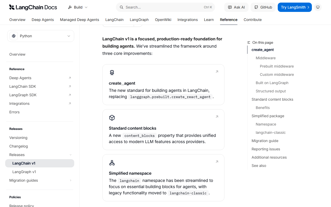Click the cube icon on Standard content blocks card
Image resolution: width=331 pixels, height=207 pixels.
[x=112, y=118]
